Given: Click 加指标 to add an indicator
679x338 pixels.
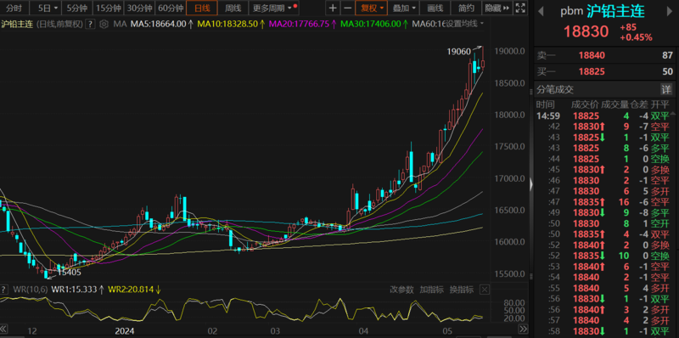Looking at the screenshot, I should [x=431, y=290].
